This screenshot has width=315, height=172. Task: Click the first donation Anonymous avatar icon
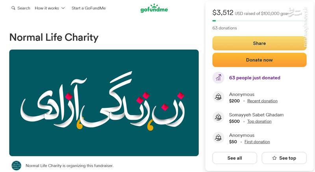coord(219,138)
